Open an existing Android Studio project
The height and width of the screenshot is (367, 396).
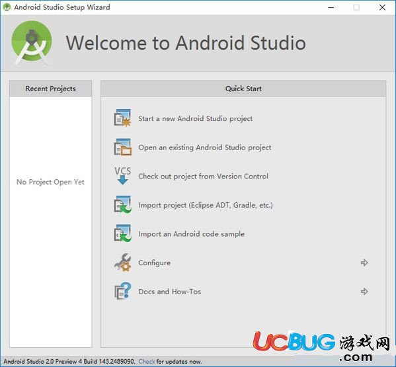(205, 147)
